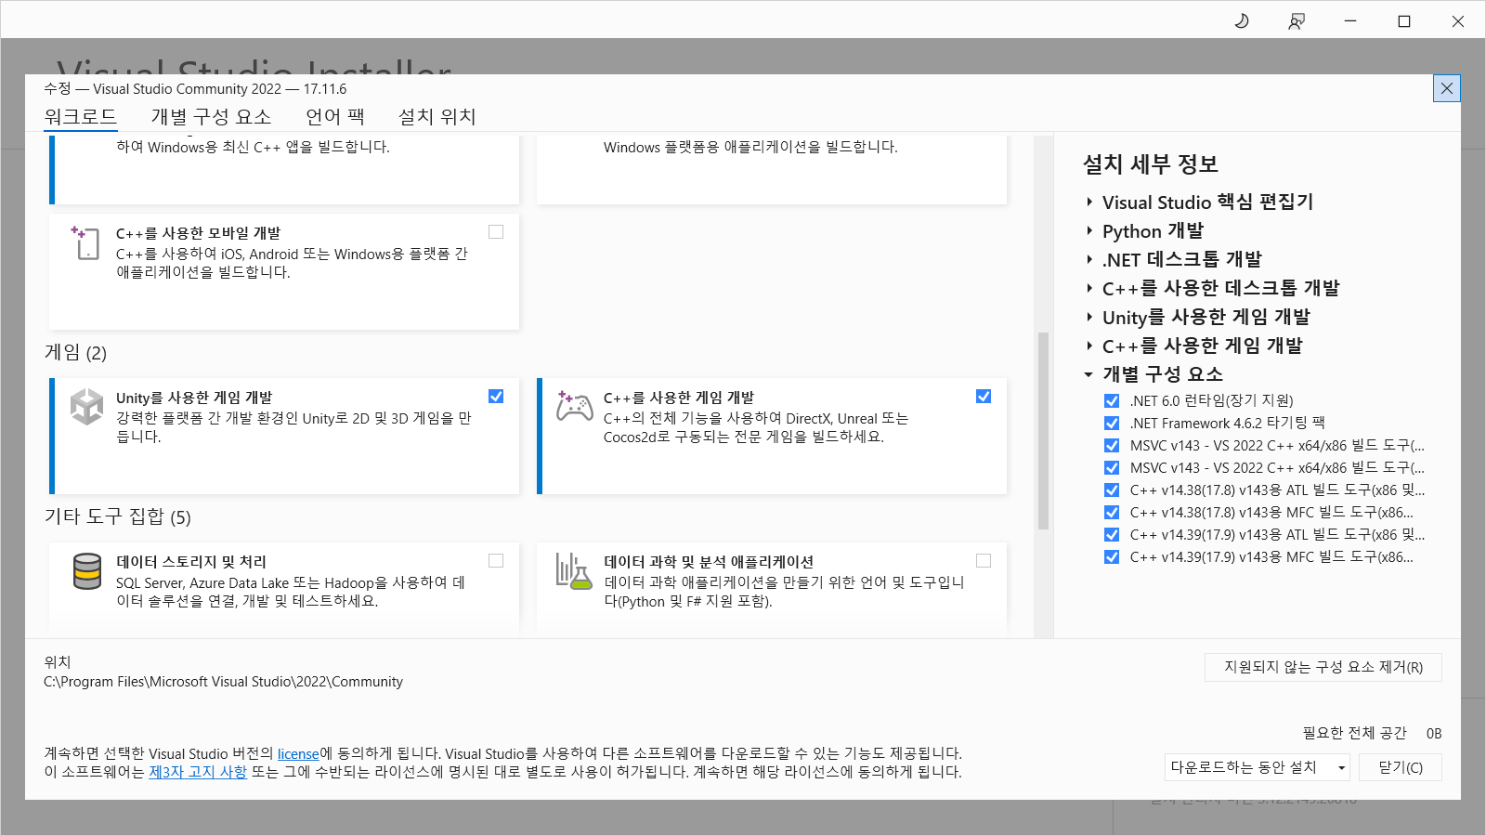This screenshot has height=836, width=1486.
Task: Expand .NET 데스크톱 개발 details
Action: pos(1089,260)
